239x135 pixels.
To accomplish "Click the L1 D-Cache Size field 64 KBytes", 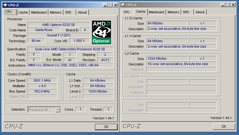I will [x=167, y=23].
